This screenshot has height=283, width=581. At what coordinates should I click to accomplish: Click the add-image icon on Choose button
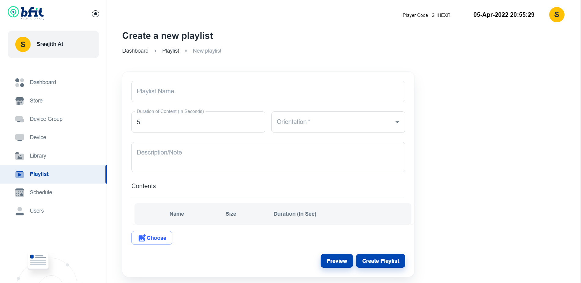click(142, 238)
